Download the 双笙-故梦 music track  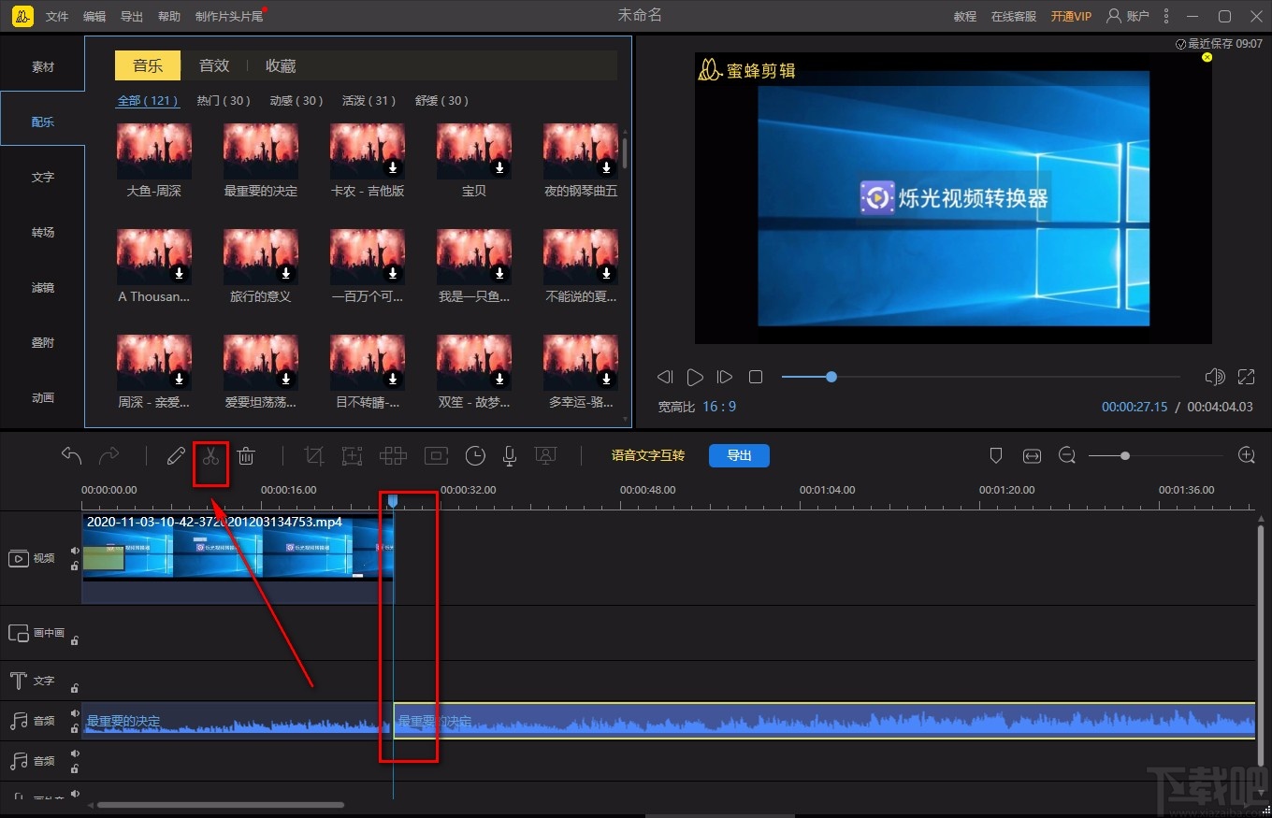[500, 380]
